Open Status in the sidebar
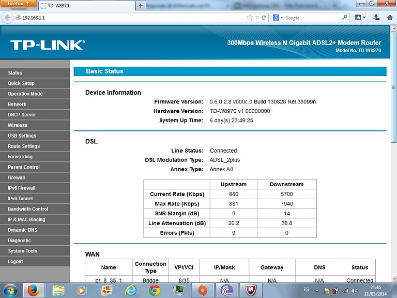 tap(35, 73)
